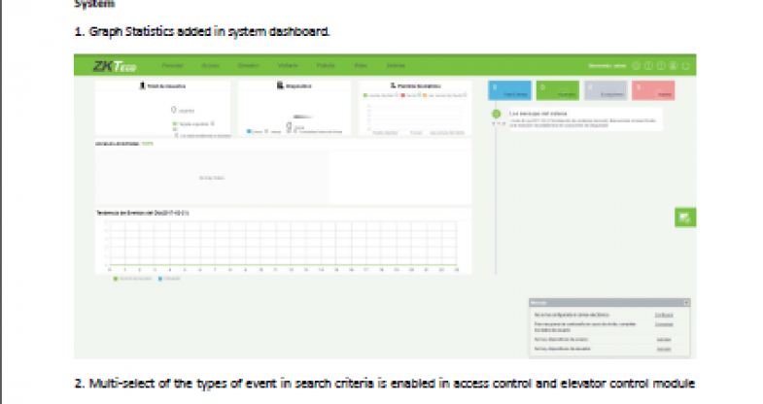The image size is (763, 404).
Task: Toggle the green legend series under the event trend chart
Action: [115, 279]
